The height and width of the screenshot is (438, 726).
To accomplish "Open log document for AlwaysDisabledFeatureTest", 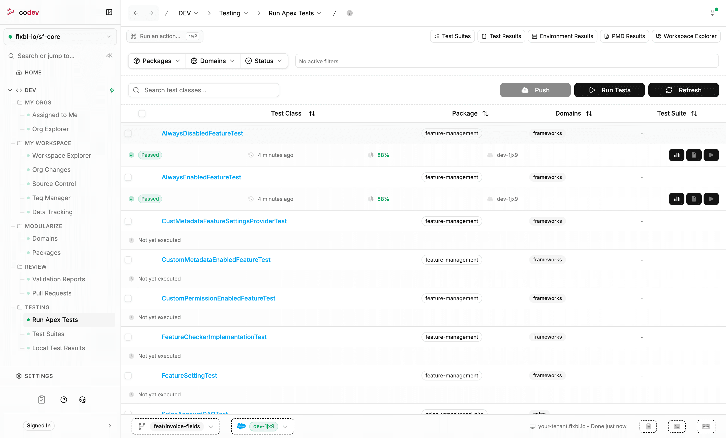I will (694, 155).
